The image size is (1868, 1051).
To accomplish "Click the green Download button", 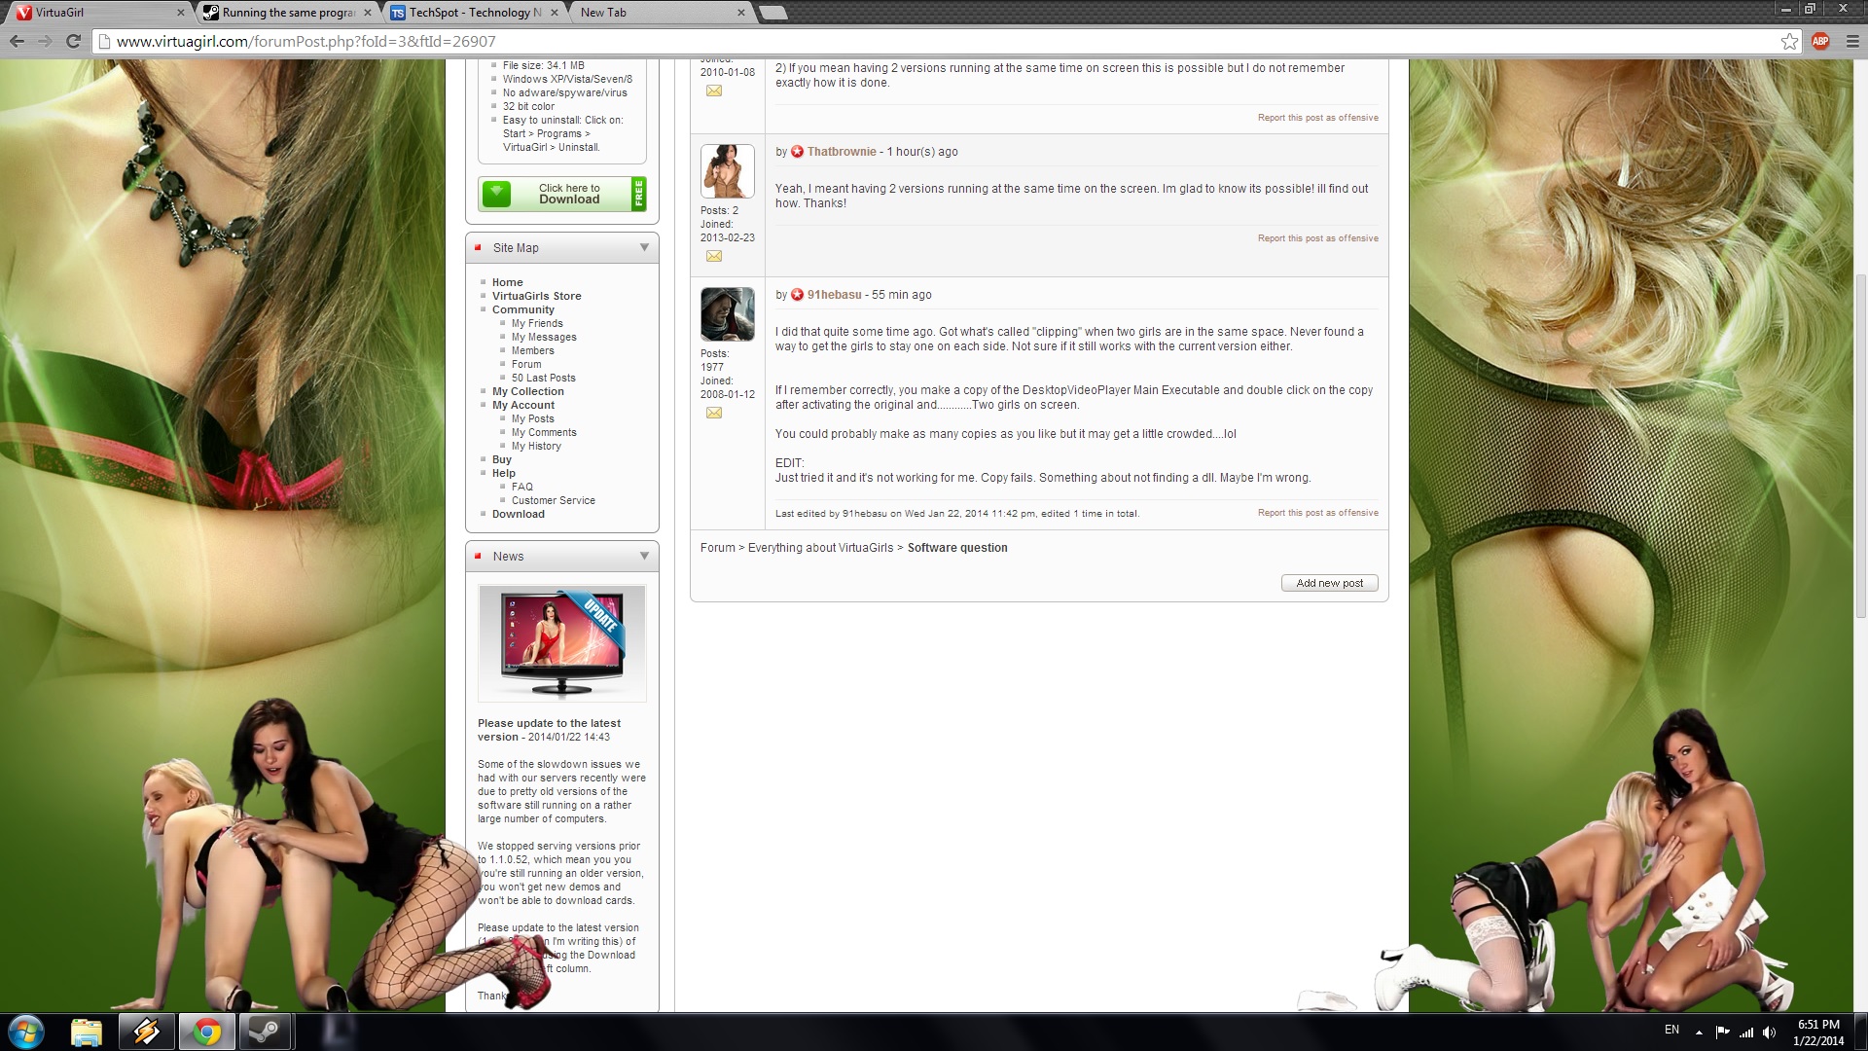I will 561,194.
